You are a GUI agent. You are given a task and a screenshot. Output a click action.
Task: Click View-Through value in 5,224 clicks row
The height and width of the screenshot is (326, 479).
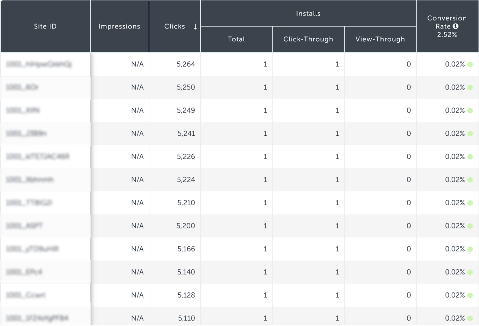point(409,179)
